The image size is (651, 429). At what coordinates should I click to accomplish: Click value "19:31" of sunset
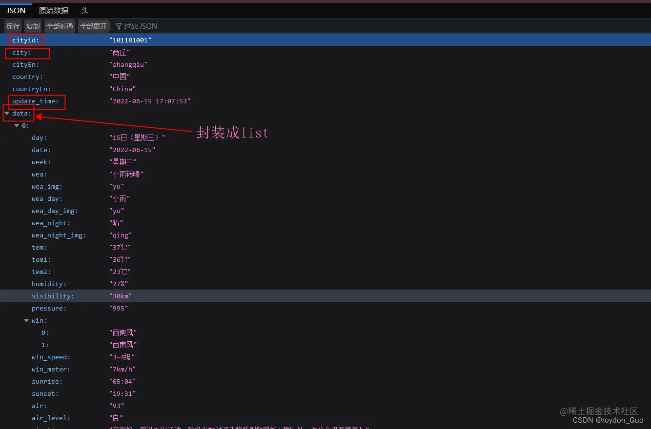click(x=122, y=393)
